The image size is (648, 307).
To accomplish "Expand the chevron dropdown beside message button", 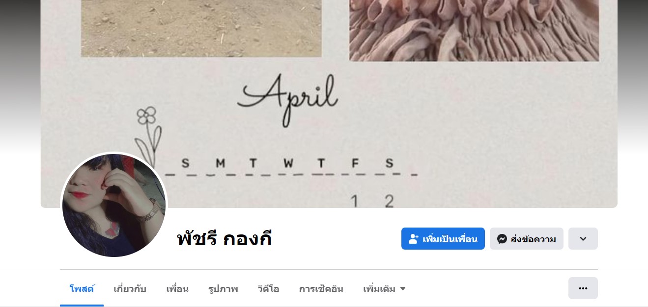I will (583, 239).
